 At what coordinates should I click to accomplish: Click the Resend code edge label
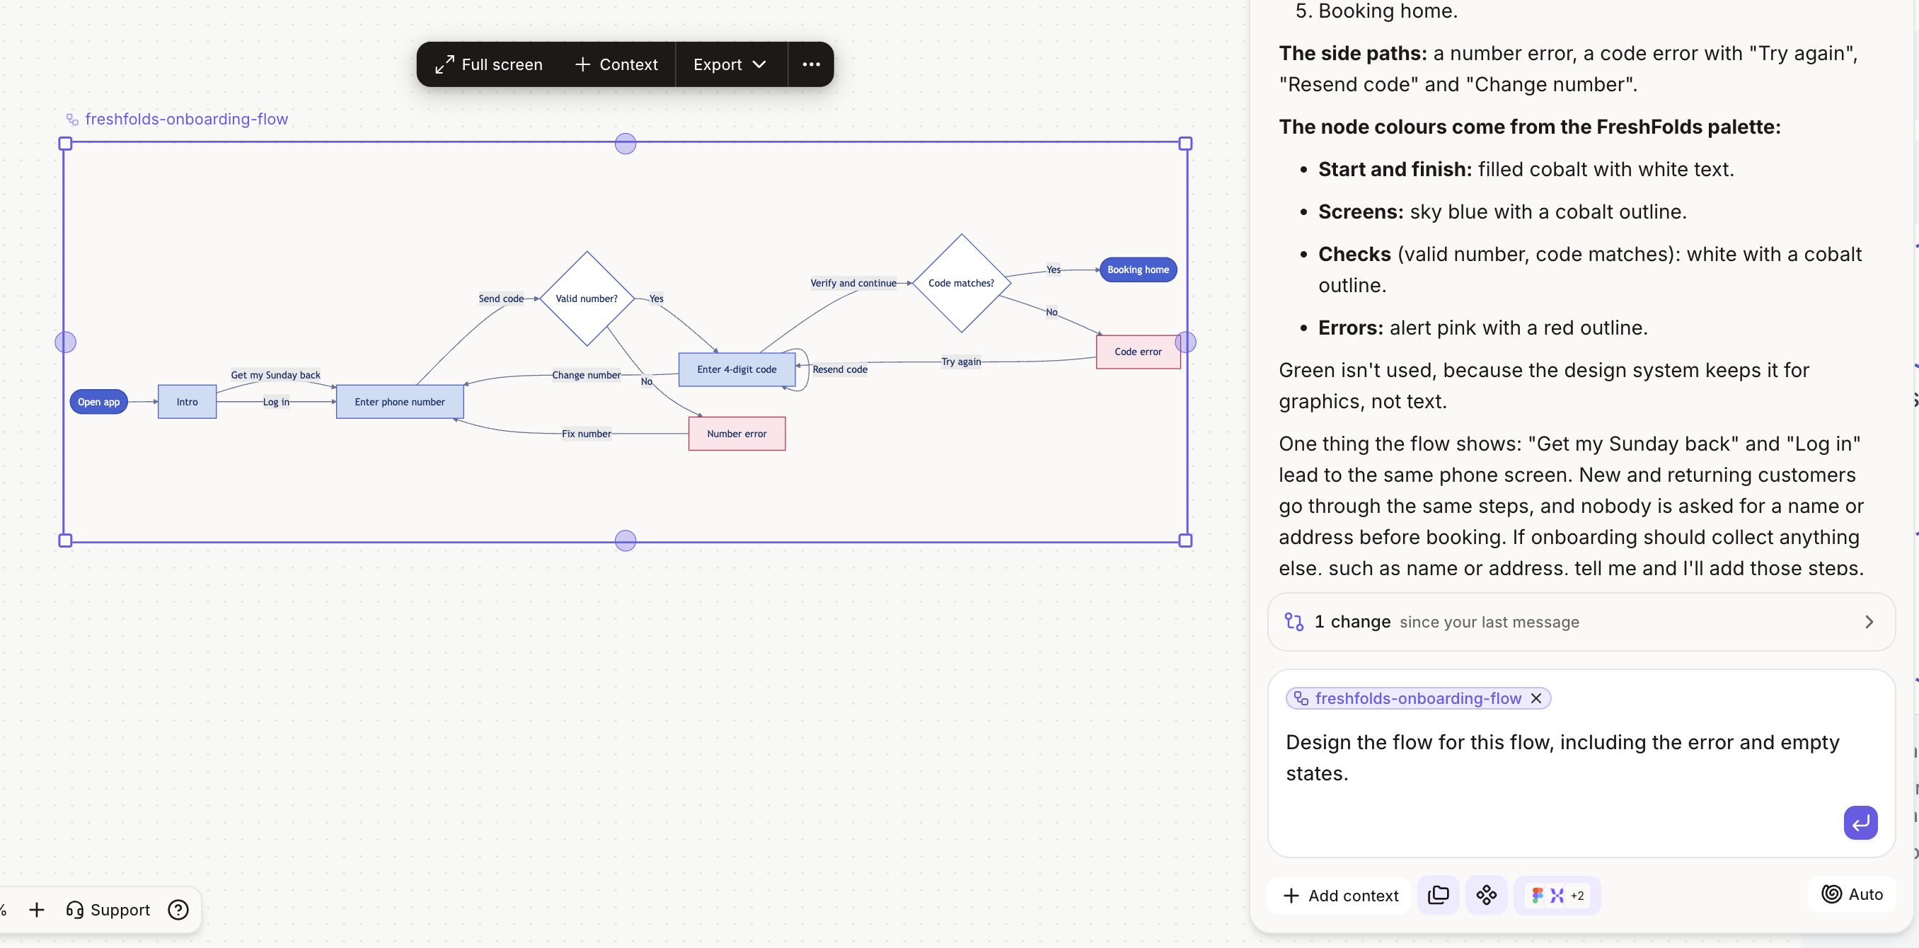coord(839,369)
